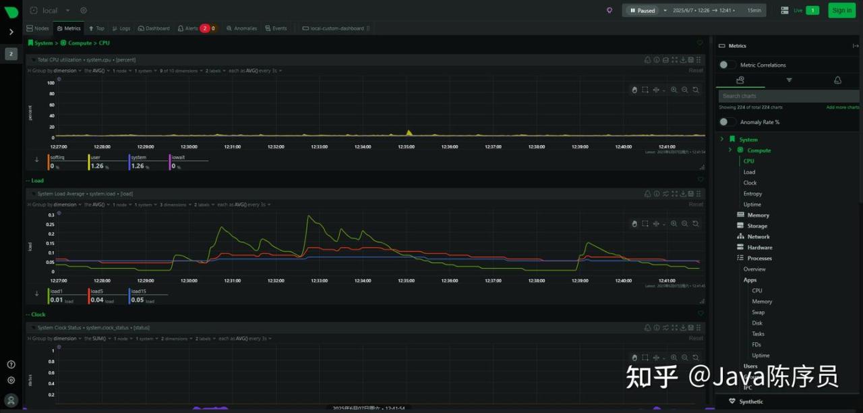Favorite the Load section heart icon
The width and height of the screenshot is (863, 413).
point(700,180)
